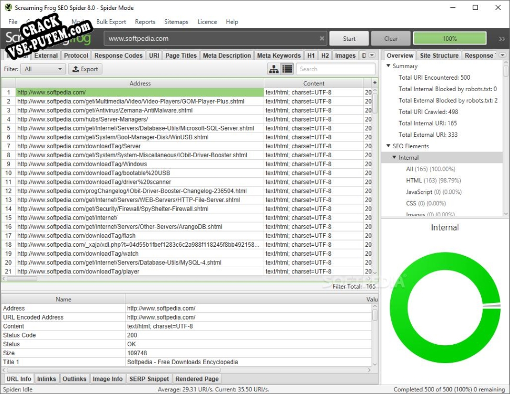Switch to the External tab

(x=46, y=56)
